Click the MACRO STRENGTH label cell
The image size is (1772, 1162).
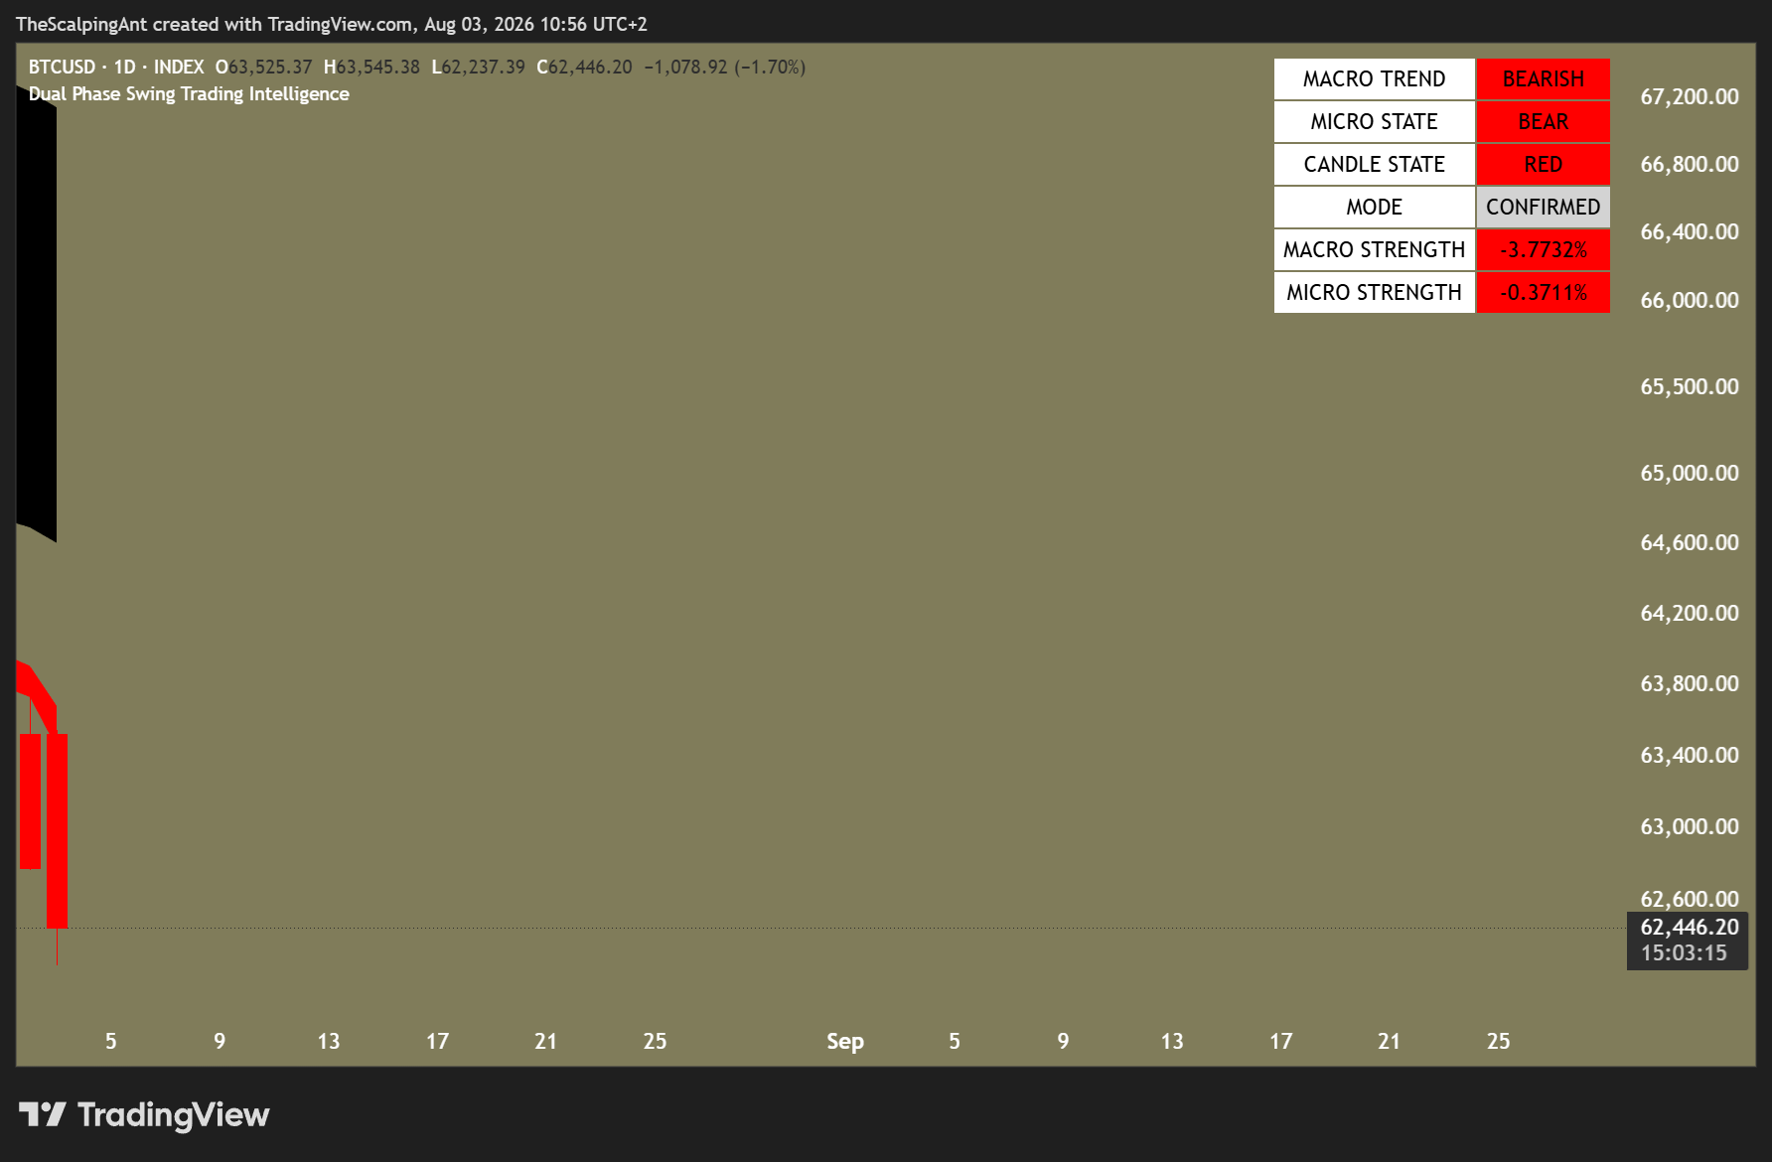coord(1374,249)
